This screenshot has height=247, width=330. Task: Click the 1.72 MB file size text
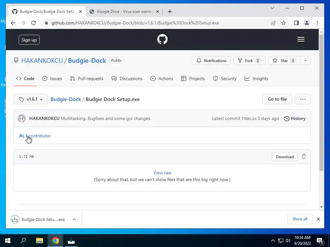point(26,157)
